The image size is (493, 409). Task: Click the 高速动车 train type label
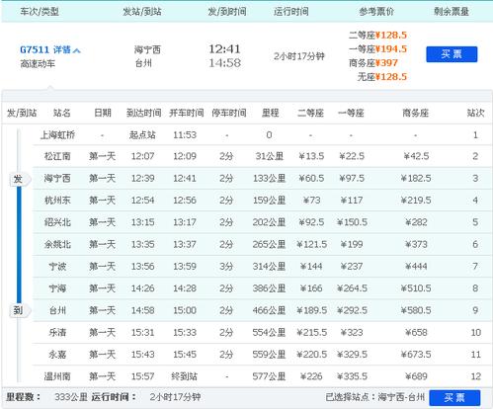coord(38,64)
